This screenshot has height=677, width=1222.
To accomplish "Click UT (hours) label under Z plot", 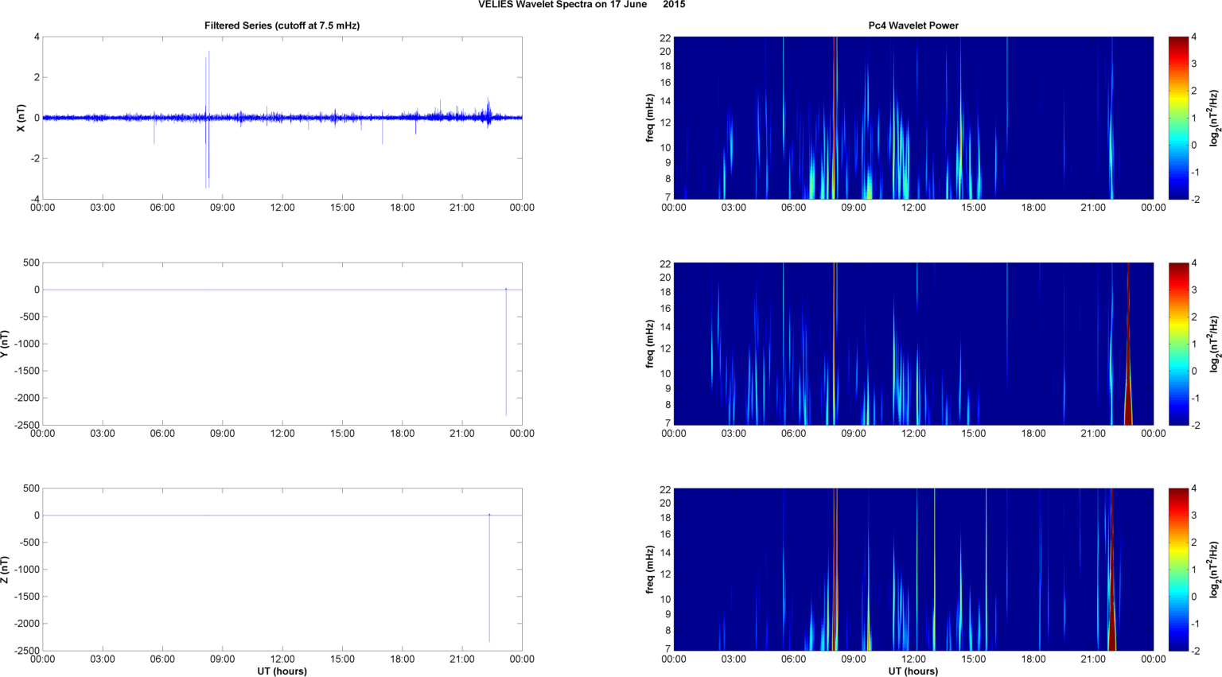I will (x=282, y=671).
